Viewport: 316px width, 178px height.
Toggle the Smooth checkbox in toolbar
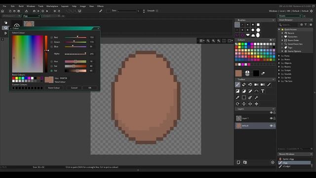click(157, 11)
